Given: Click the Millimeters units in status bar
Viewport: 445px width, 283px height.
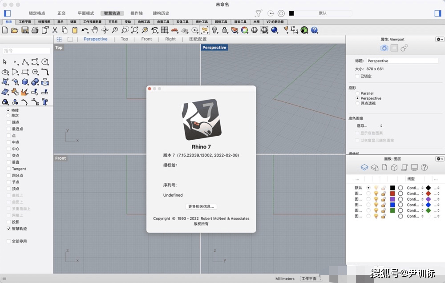Looking at the screenshot, I should pyautogui.click(x=285, y=279).
